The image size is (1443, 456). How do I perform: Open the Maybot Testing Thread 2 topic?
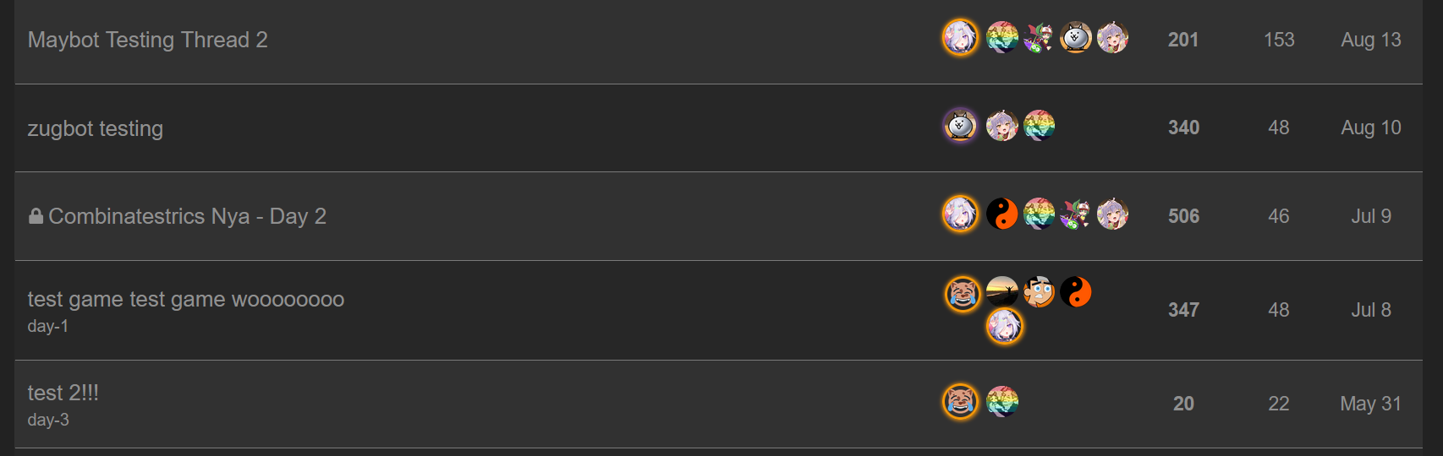pos(147,40)
